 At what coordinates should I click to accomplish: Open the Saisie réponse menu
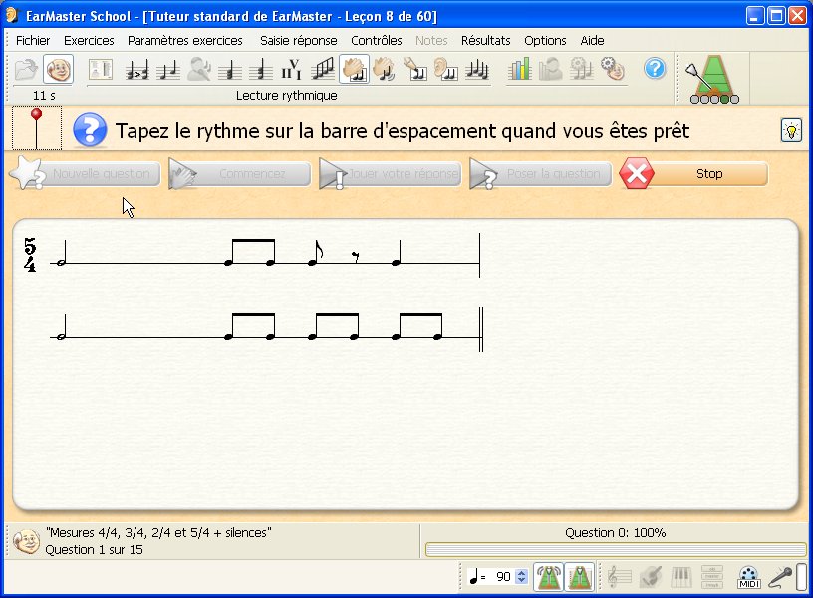(x=298, y=41)
